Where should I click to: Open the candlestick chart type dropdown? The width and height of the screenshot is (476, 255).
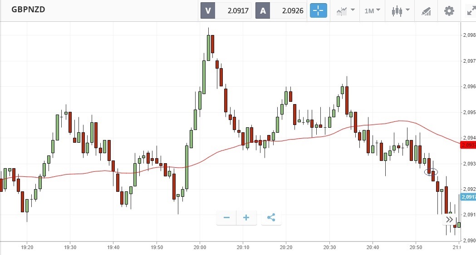tap(401, 10)
